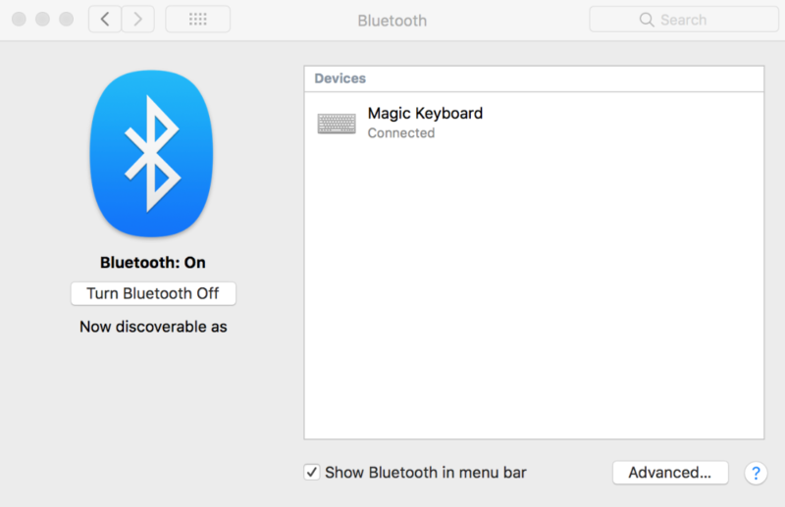Viewport: 785px width, 507px height.
Task: Click the Devices list header
Action: click(x=340, y=78)
